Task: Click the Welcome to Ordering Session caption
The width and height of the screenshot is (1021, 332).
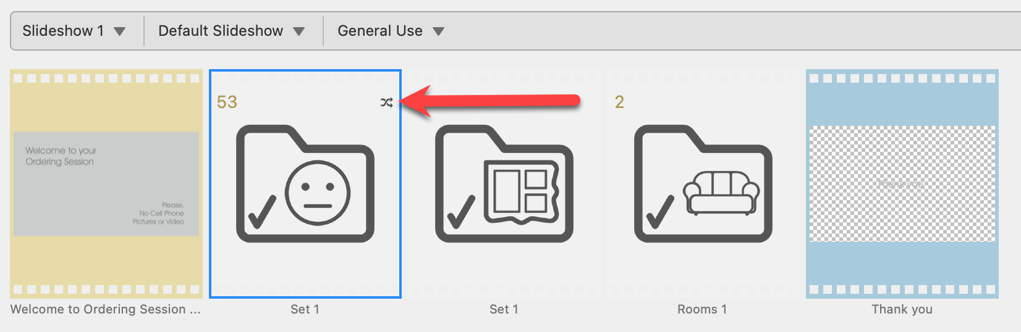Action: [x=106, y=309]
